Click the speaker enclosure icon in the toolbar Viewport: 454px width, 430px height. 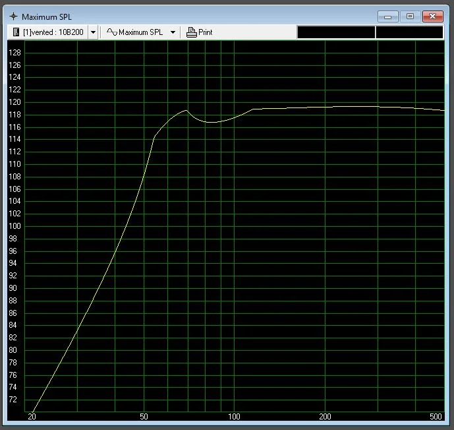point(16,32)
